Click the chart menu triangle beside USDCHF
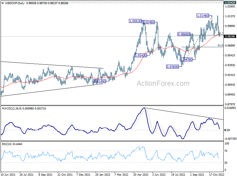 coord(3,3)
